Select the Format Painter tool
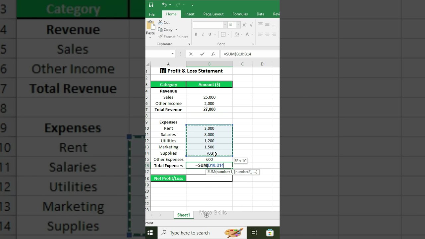Image resolution: width=425 pixels, height=239 pixels. [x=173, y=37]
